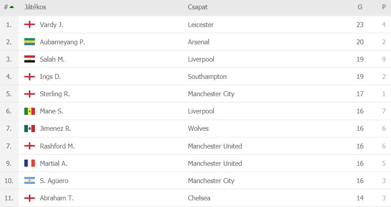Toggle sort order with the green rank arrow

click(11, 7)
